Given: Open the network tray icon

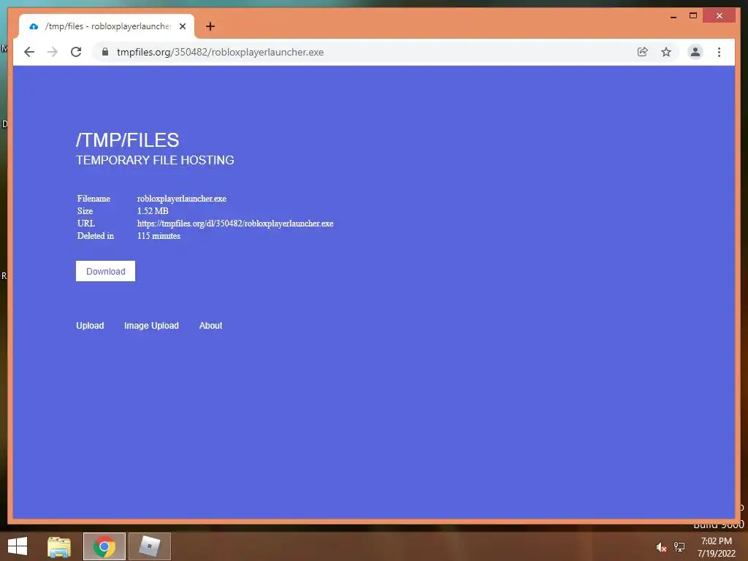Looking at the screenshot, I should (679, 547).
